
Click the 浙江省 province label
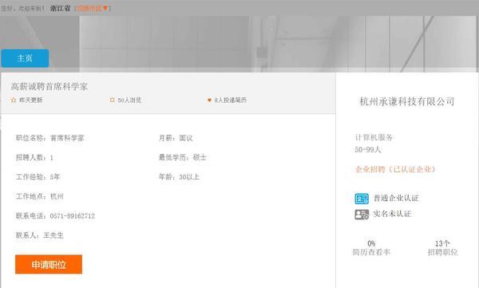click(x=60, y=8)
